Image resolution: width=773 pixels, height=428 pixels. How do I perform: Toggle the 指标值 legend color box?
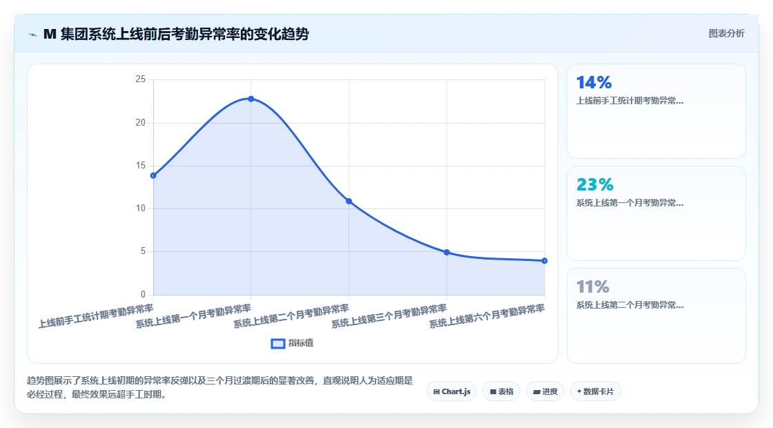click(x=278, y=344)
